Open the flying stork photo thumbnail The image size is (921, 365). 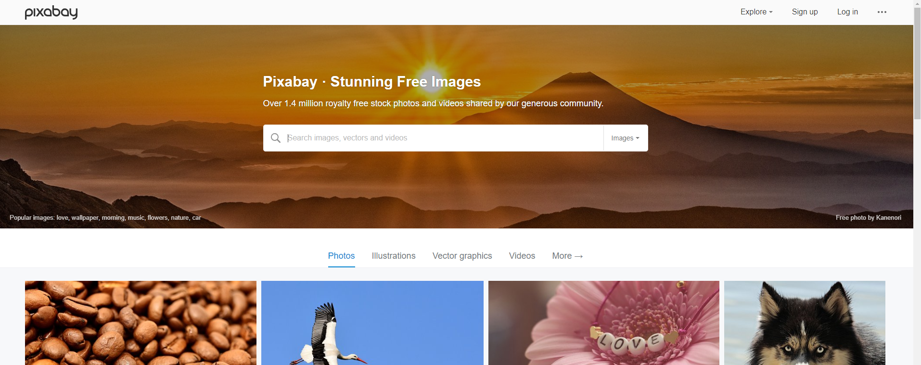pos(372,323)
